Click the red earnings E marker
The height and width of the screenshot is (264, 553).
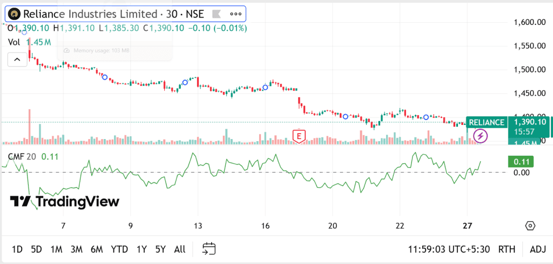pyautogui.click(x=299, y=136)
